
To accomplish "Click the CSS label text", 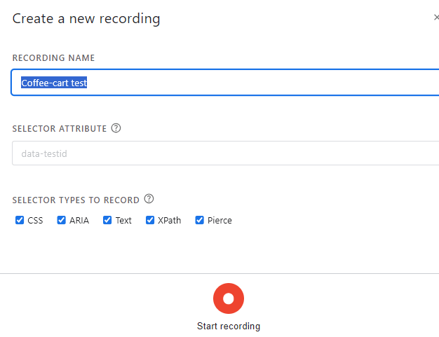I will click(x=35, y=221).
